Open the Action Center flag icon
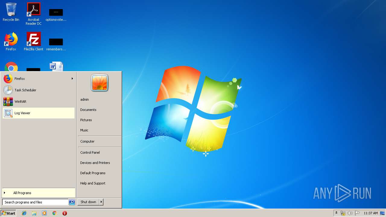This screenshot has width=386, height=217. click(x=357, y=213)
